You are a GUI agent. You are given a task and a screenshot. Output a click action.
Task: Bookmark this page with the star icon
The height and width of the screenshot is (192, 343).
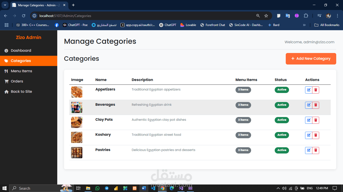(266, 16)
